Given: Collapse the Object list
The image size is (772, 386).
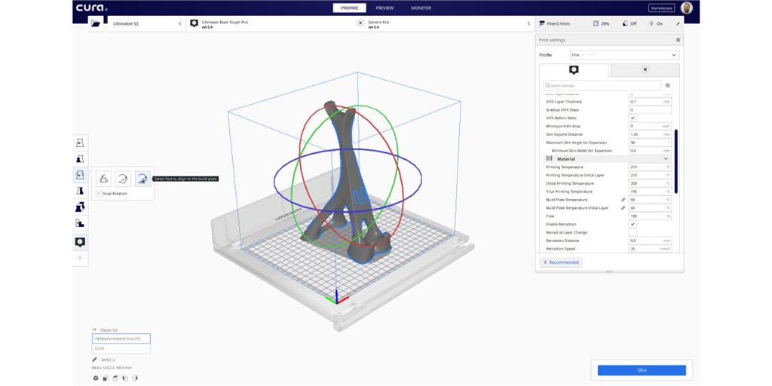Looking at the screenshot, I should 95,329.
